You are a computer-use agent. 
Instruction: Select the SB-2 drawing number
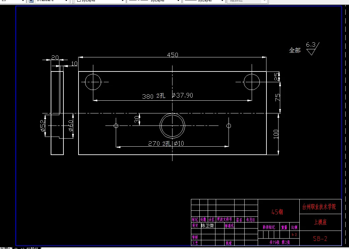coord(320,239)
